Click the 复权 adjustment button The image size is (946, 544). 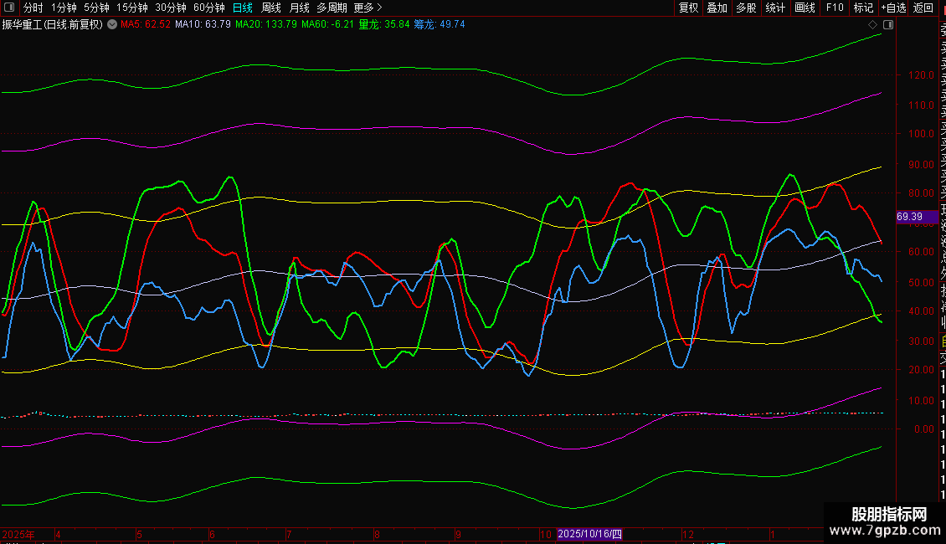pos(688,8)
